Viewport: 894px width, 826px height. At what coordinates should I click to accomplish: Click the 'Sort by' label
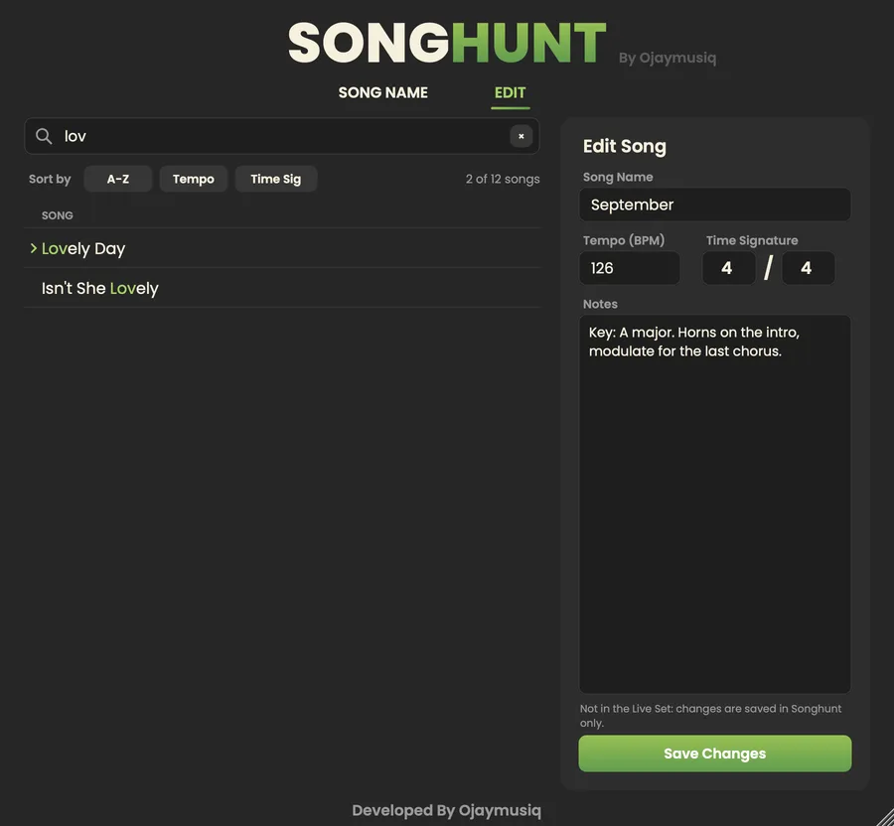click(50, 179)
